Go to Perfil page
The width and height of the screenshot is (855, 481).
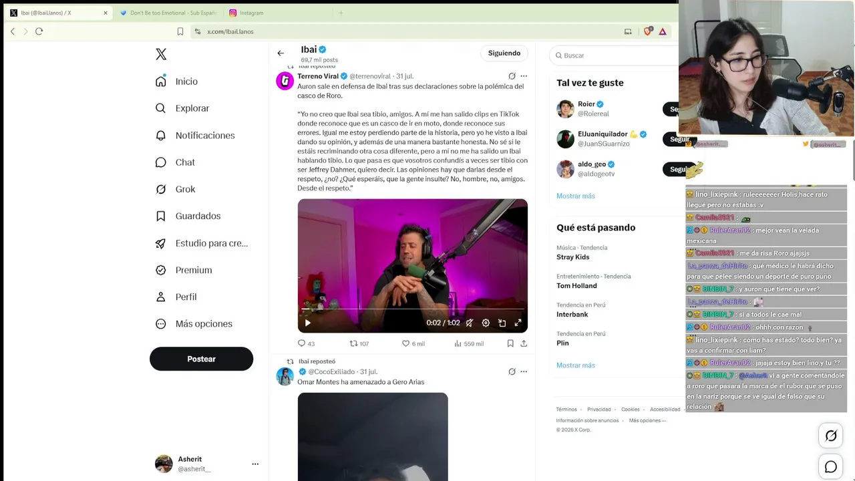(176, 297)
